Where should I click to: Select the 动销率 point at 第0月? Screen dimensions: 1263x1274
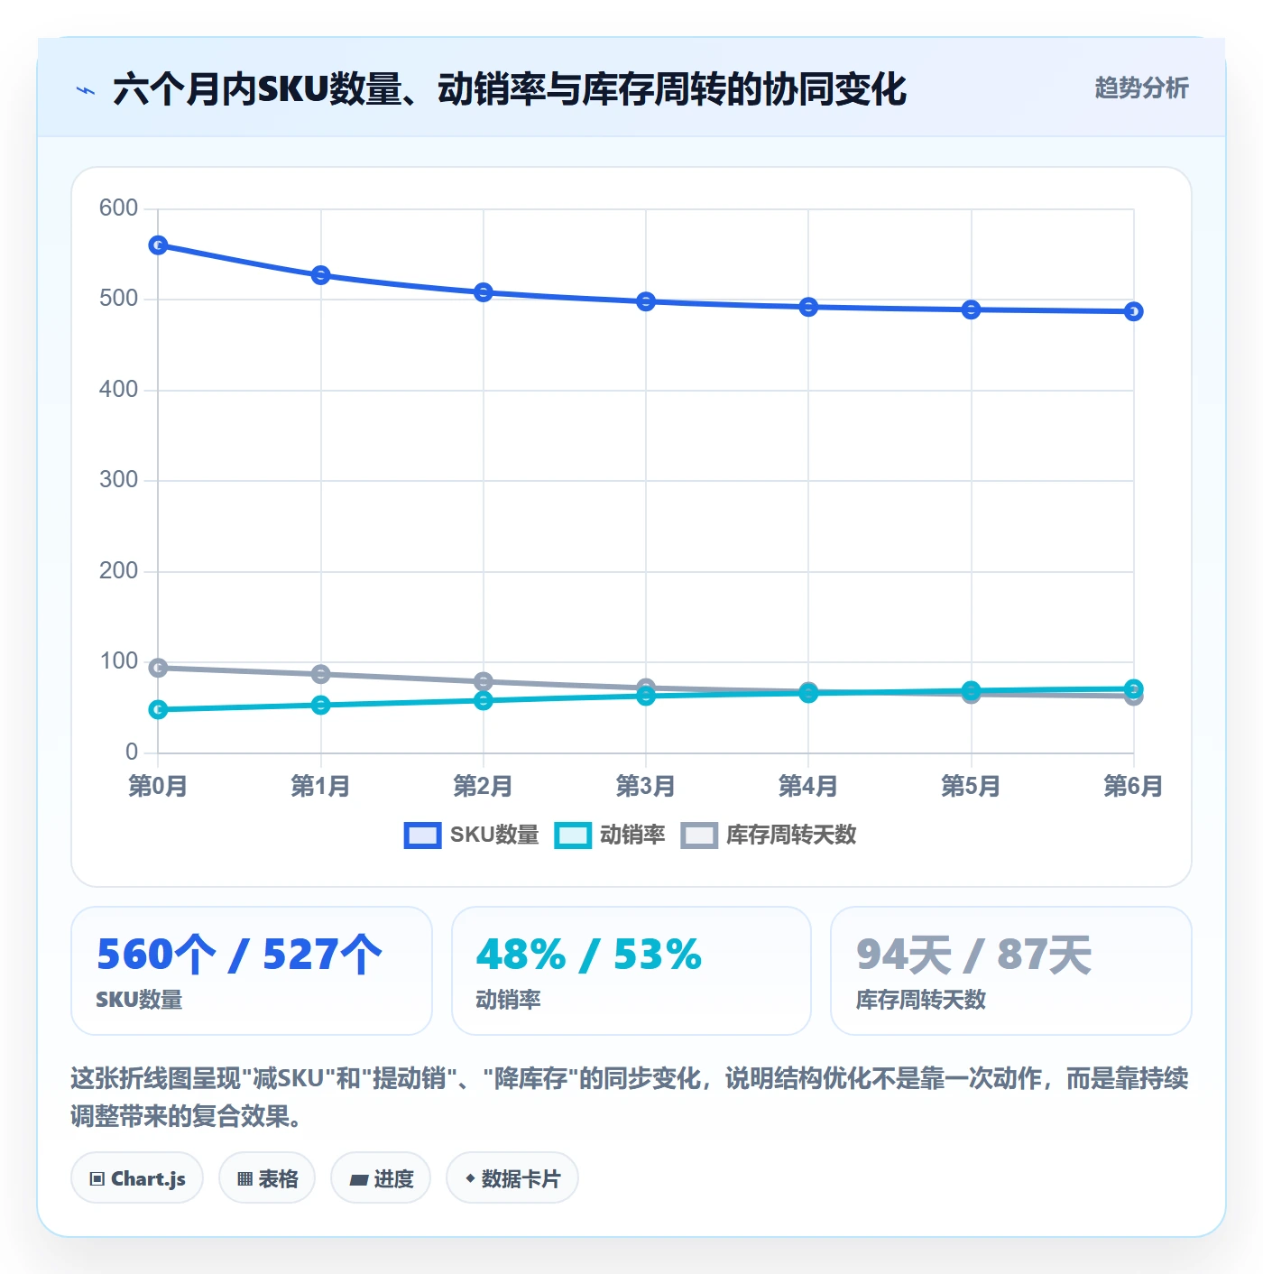158,710
